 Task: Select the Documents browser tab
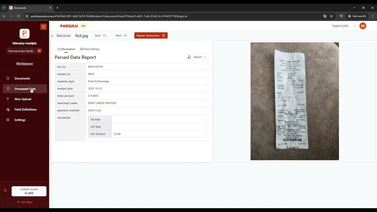point(30,8)
